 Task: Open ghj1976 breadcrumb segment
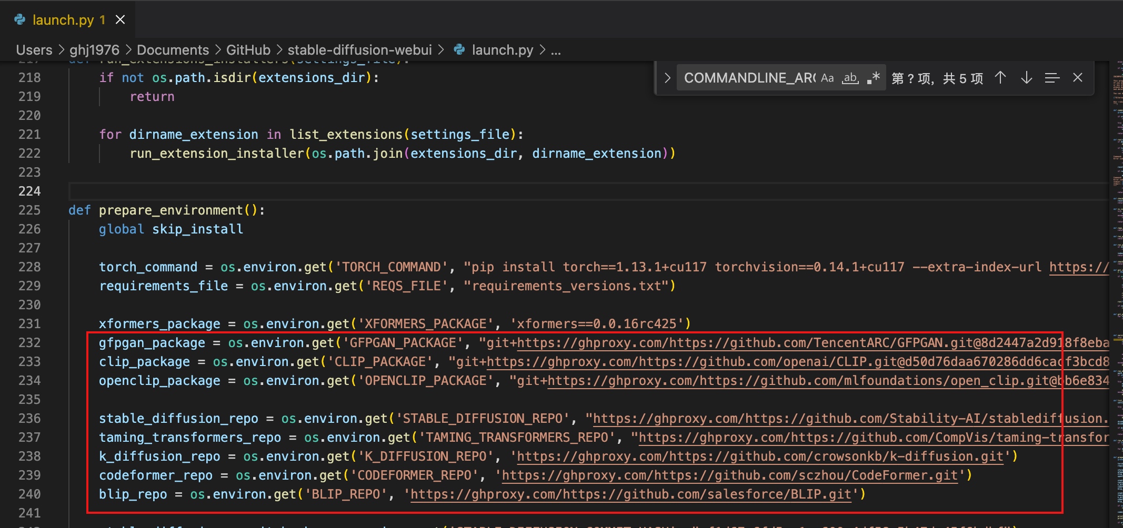94,50
